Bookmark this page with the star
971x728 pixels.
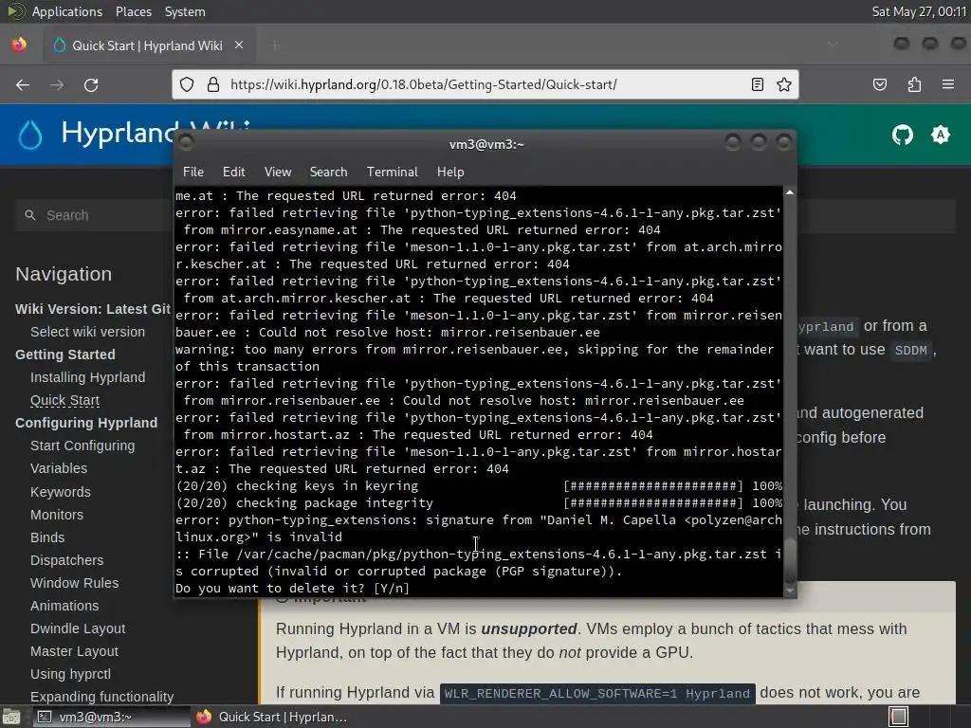[784, 84]
